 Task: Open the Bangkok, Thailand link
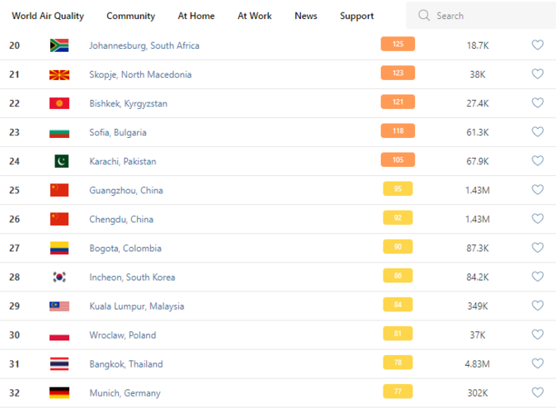126,363
